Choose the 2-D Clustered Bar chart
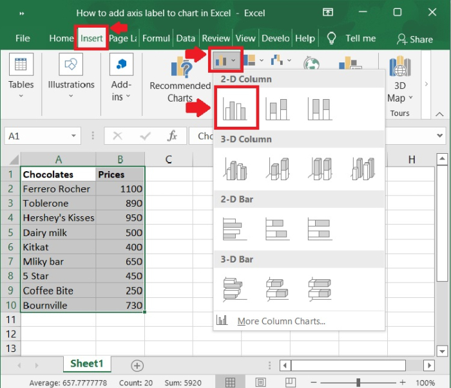This screenshot has width=451, height=388. (235, 229)
